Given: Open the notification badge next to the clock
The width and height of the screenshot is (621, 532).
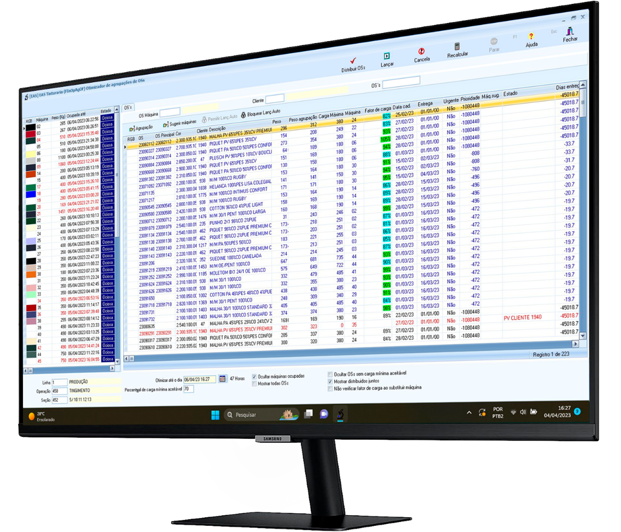Looking at the screenshot, I should click(x=577, y=411).
